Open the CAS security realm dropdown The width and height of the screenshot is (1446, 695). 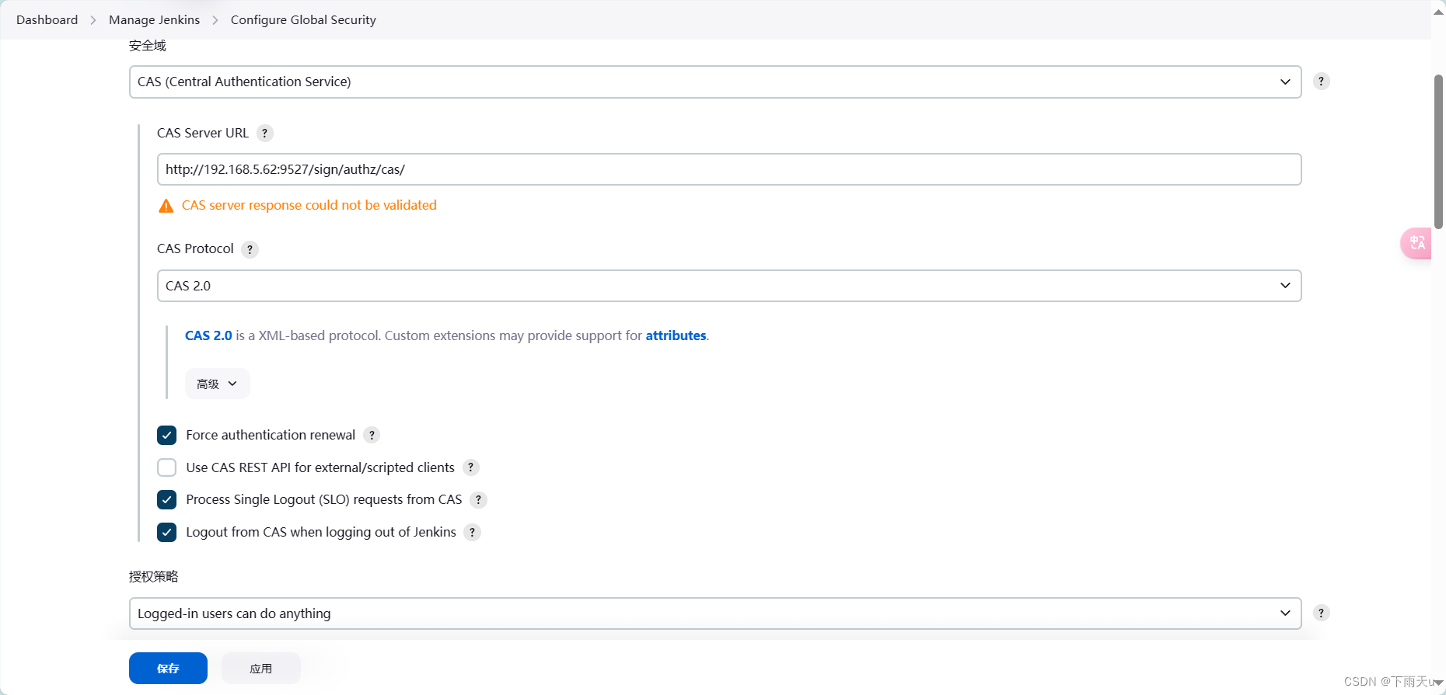[x=715, y=82]
